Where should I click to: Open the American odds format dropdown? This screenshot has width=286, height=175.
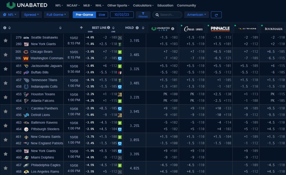coord(196,15)
